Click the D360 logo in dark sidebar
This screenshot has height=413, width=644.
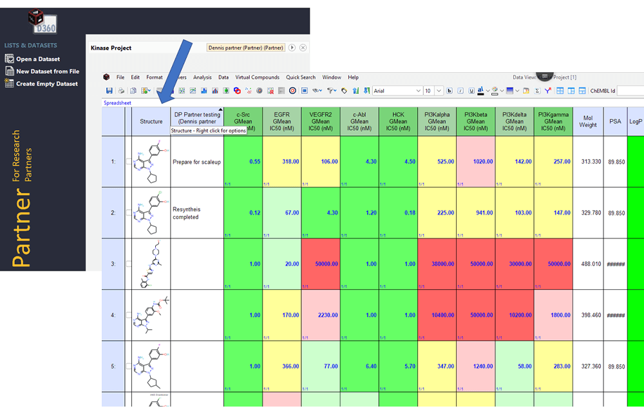(x=43, y=21)
